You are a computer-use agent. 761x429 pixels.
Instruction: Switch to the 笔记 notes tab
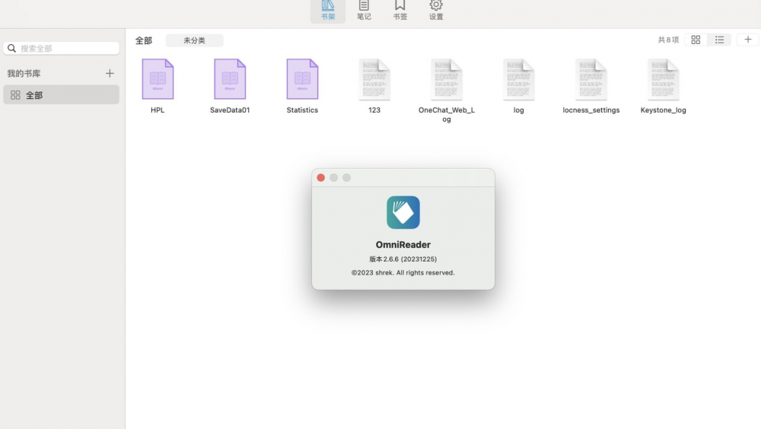click(364, 11)
